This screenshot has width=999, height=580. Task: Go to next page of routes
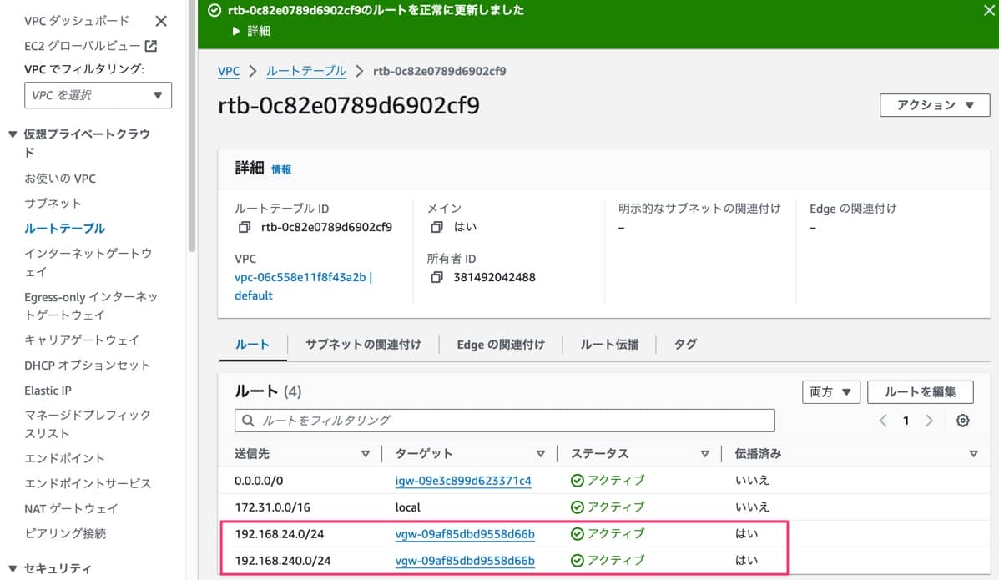pos(929,421)
